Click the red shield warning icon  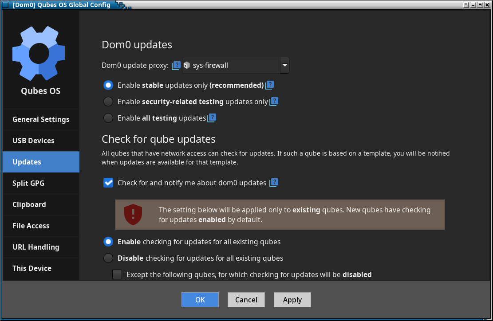(133, 215)
